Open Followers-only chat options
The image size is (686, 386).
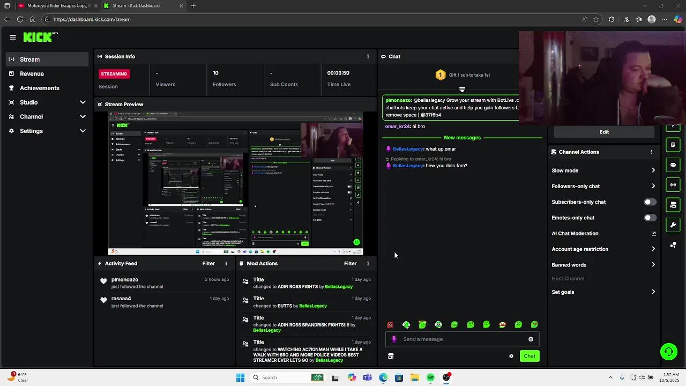pos(603,186)
